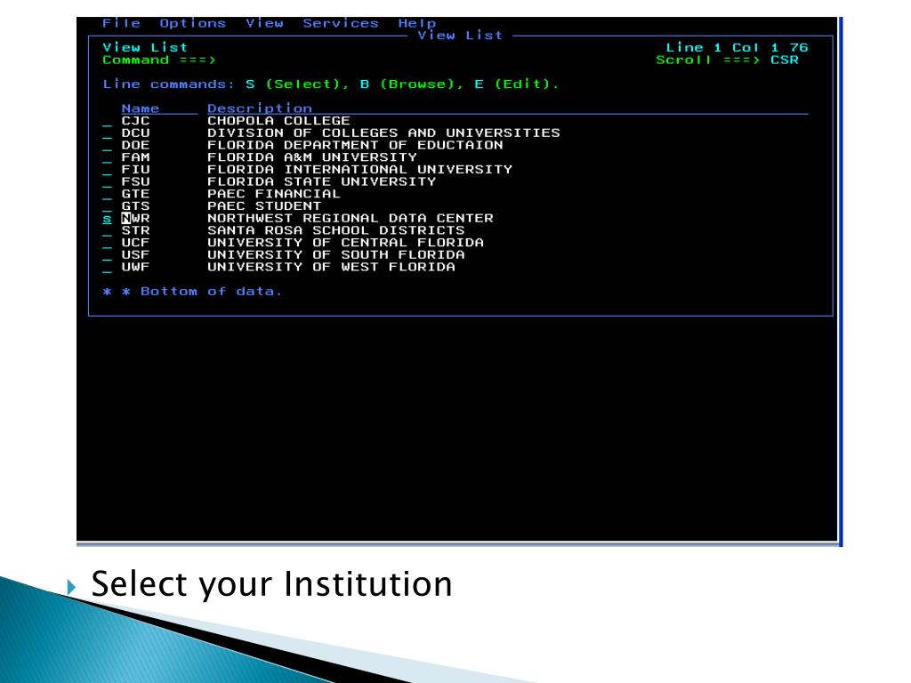The image size is (911, 683).
Task: Click the line command field beside UWF
Action: click(107, 269)
